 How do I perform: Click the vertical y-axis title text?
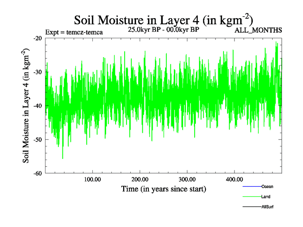[x=27, y=106]
